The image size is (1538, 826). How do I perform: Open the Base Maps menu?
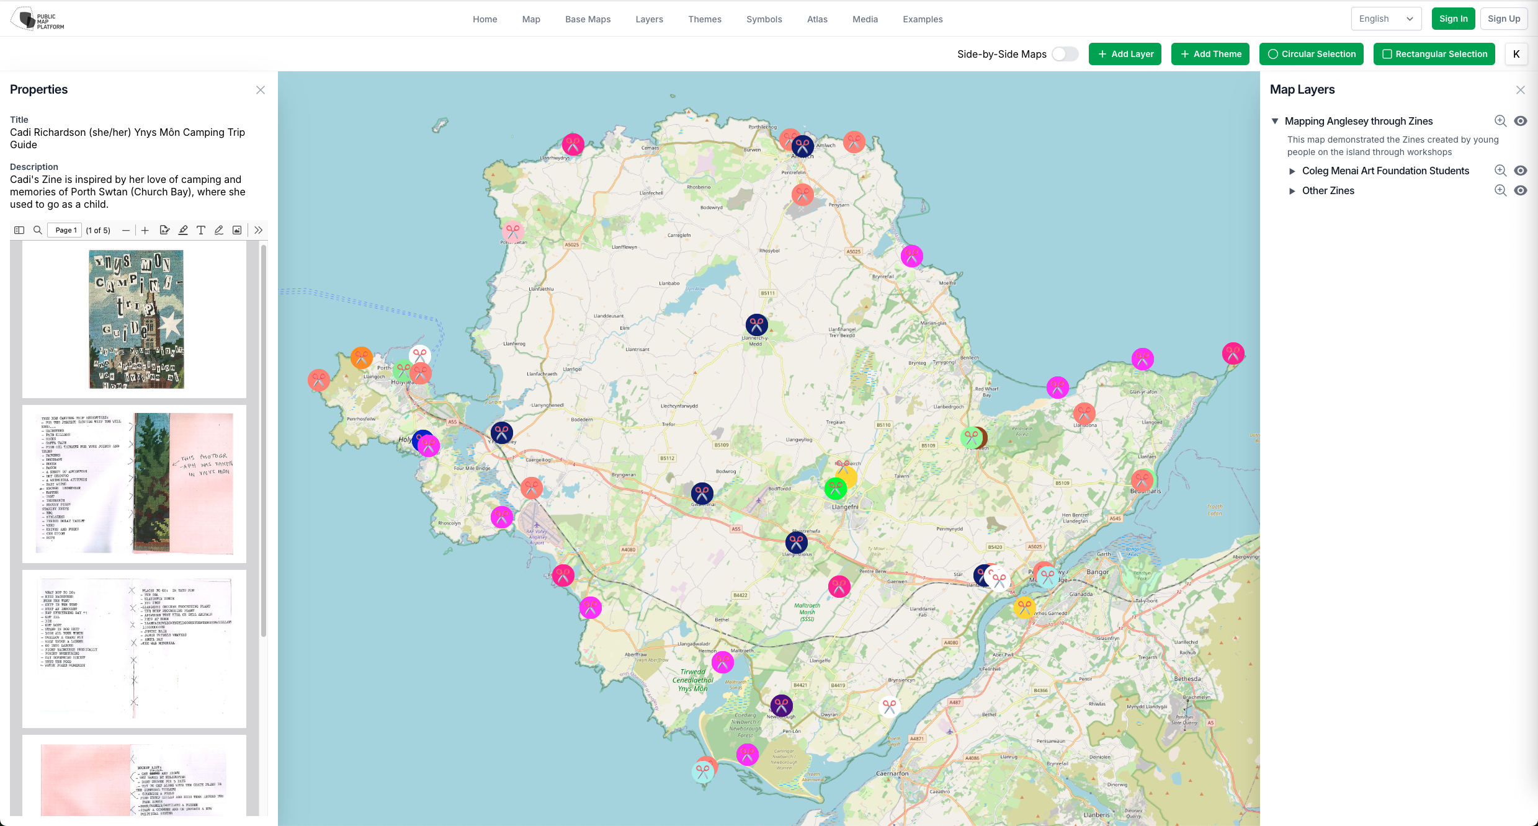point(587,19)
